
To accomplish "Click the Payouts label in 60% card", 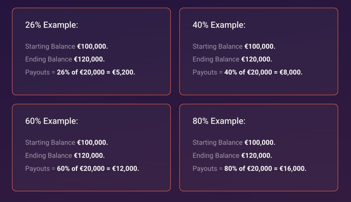I will tap(37, 169).
